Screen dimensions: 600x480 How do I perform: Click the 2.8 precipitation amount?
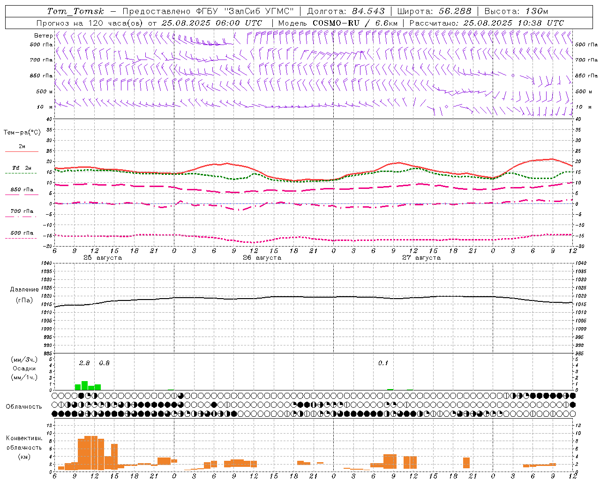[x=84, y=363]
